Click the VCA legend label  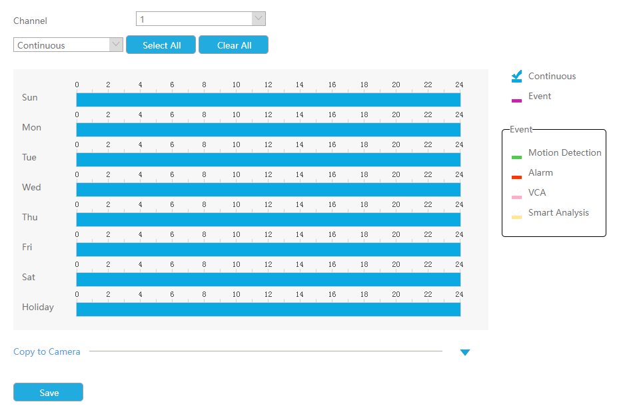tap(537, 192)
